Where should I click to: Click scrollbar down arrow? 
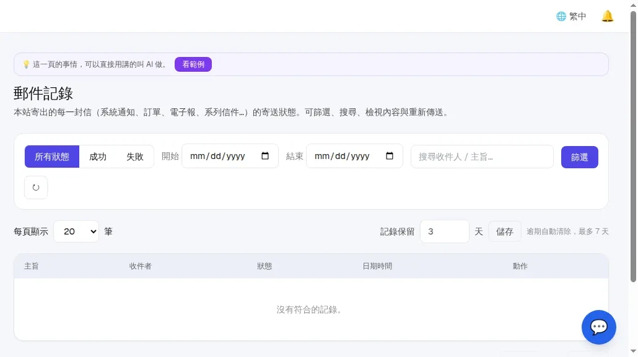click(633, 351)
